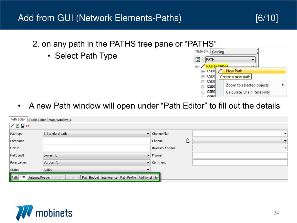Expand the first CSB0 tree node
297x223 pixels.
(203, 71)
